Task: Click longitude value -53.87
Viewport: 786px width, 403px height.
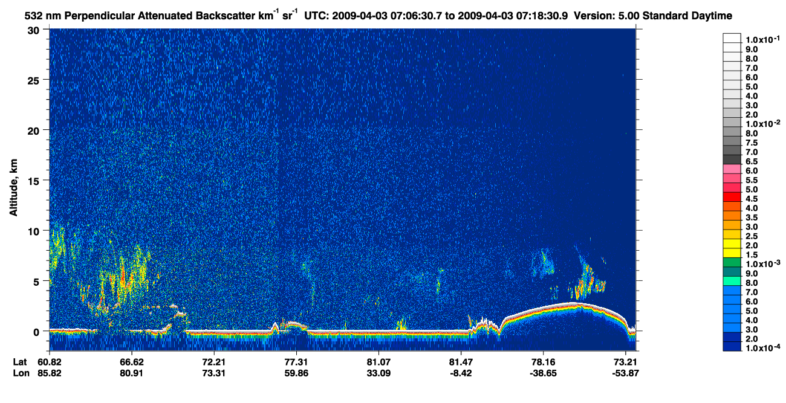Action: pyautogui.click(x=625, y=373)
